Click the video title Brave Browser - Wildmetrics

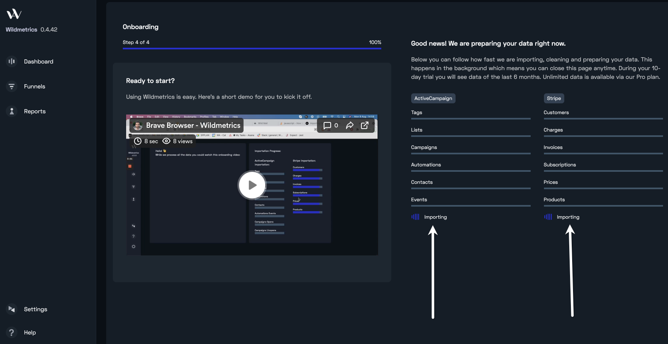pyautogui.click(x=193, y=125)
